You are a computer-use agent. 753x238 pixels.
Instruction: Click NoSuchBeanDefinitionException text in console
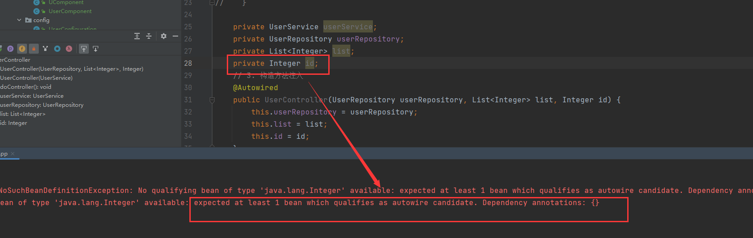point(64,191)
